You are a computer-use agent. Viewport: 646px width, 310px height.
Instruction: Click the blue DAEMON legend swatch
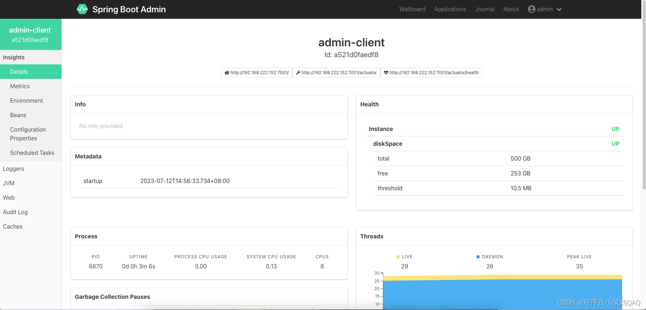(478, 257)
